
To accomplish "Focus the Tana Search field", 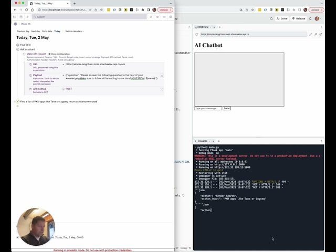I will tap(89, 17).
